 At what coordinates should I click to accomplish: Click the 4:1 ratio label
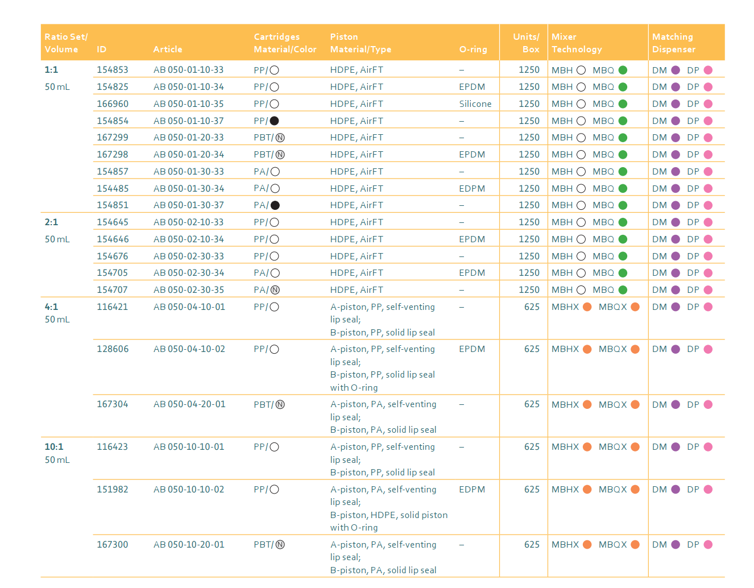(51, 307)
